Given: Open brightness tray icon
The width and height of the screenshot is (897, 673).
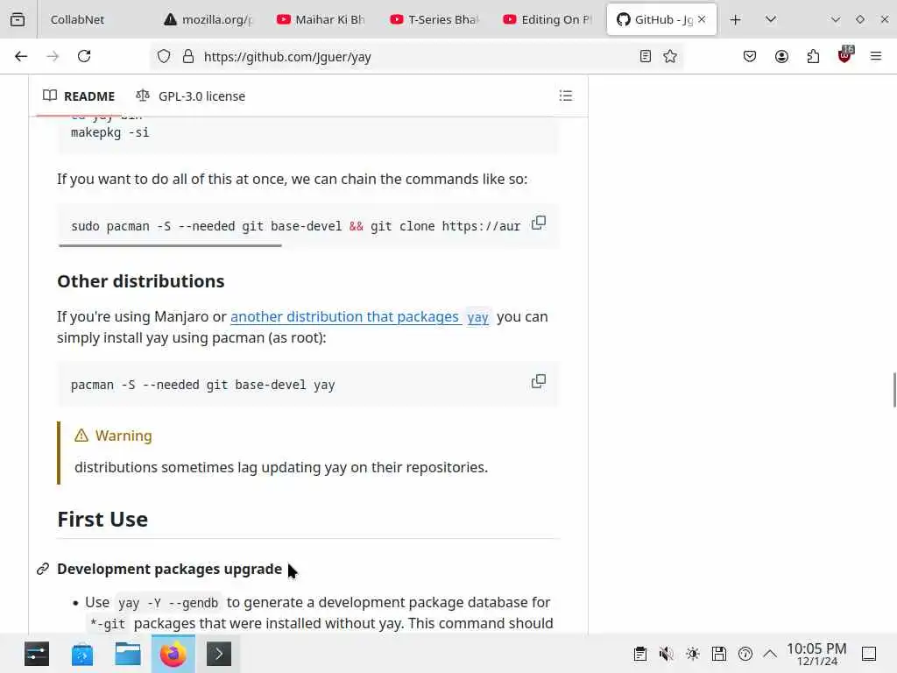Looking at the screenshot, I should pos(693,654).
